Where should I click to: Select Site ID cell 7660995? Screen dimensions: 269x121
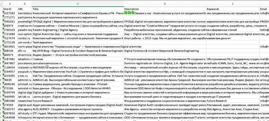[x=10, y=97]
